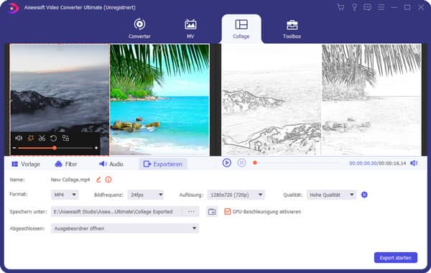Toggle the preview volume speaker icon
Image resolution: width=431 pixels, height=273 pixels.
[x=414, y=163]
